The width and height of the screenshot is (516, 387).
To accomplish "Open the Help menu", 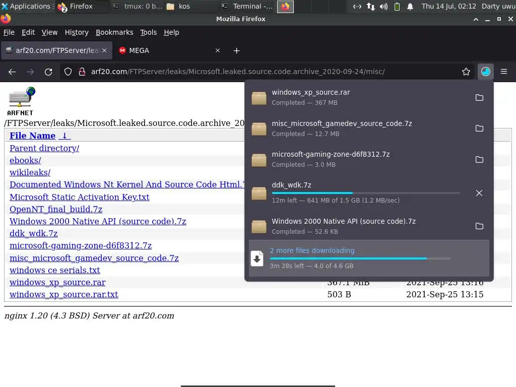I will point(171,32).
